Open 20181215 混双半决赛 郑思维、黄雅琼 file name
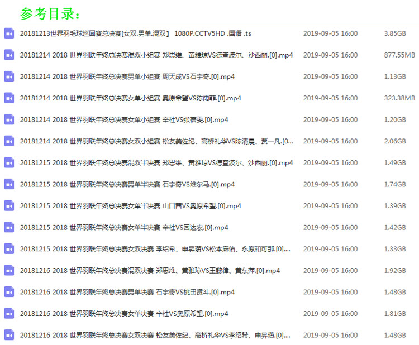 156,163
